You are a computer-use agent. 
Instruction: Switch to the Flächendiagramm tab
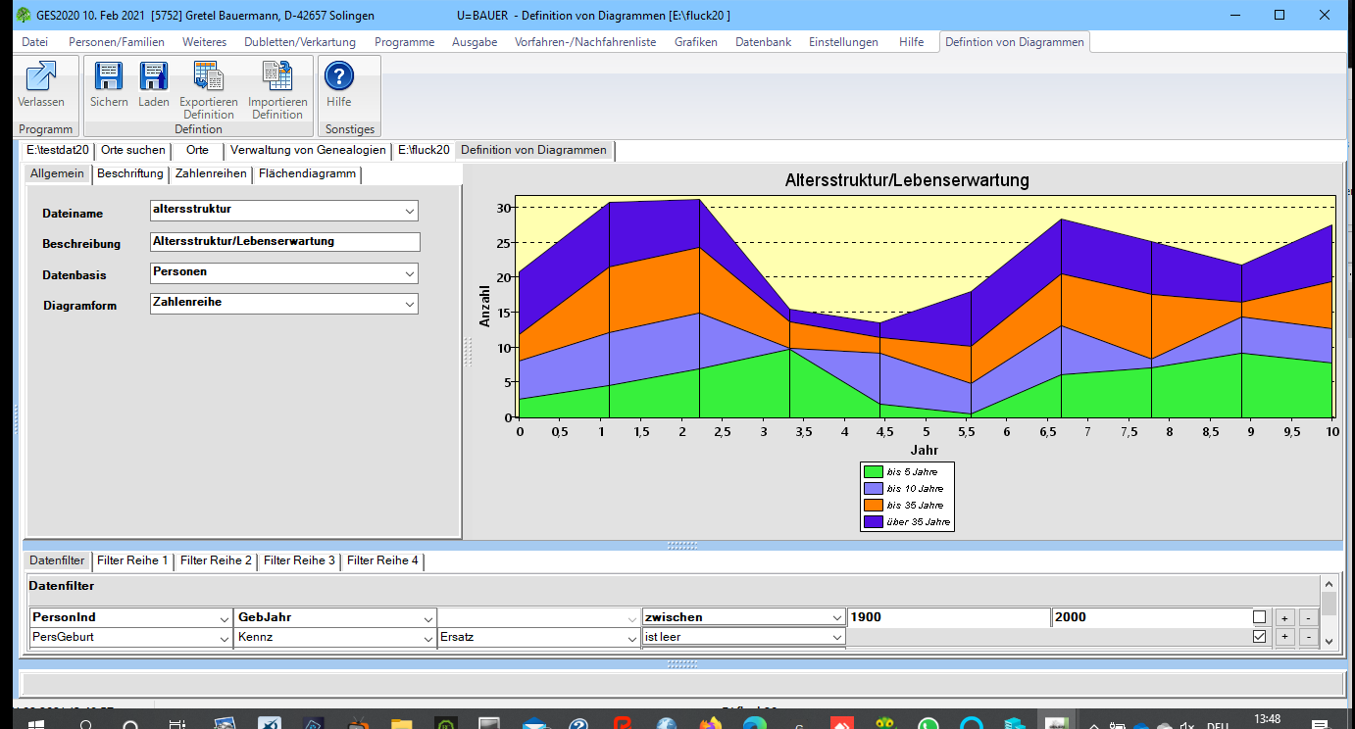[307, 174]
